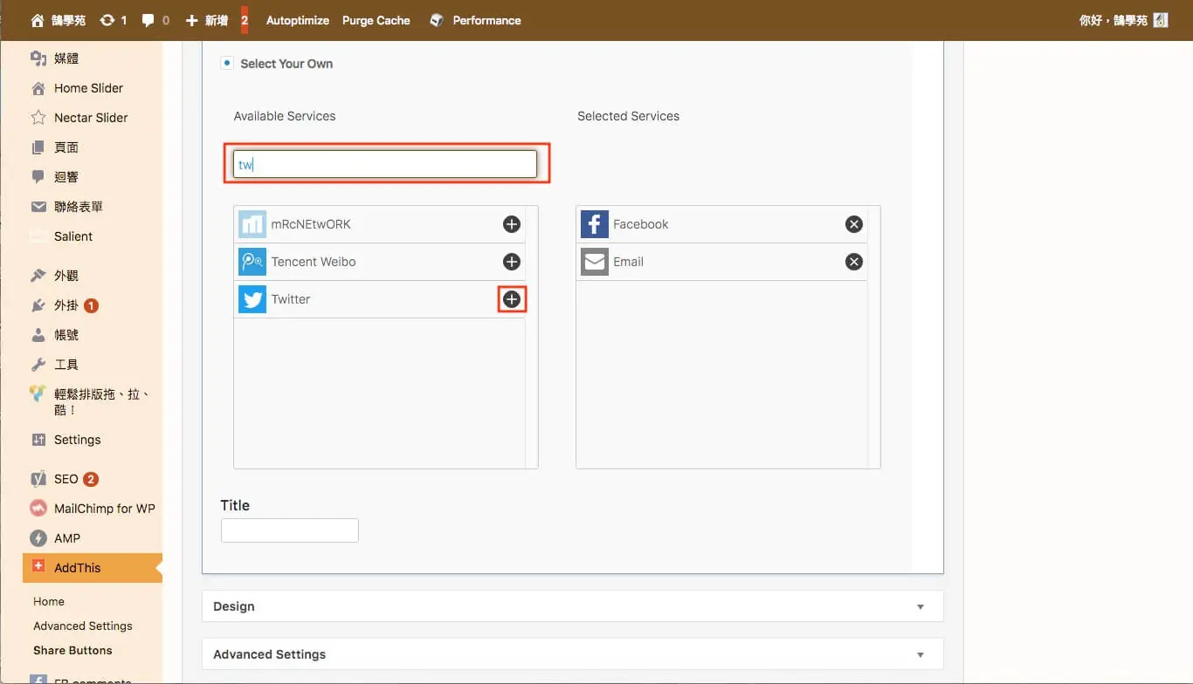Remove Facebook from selected services
This screenshot has width=1193, height=684.
click(x=854, y=224)
